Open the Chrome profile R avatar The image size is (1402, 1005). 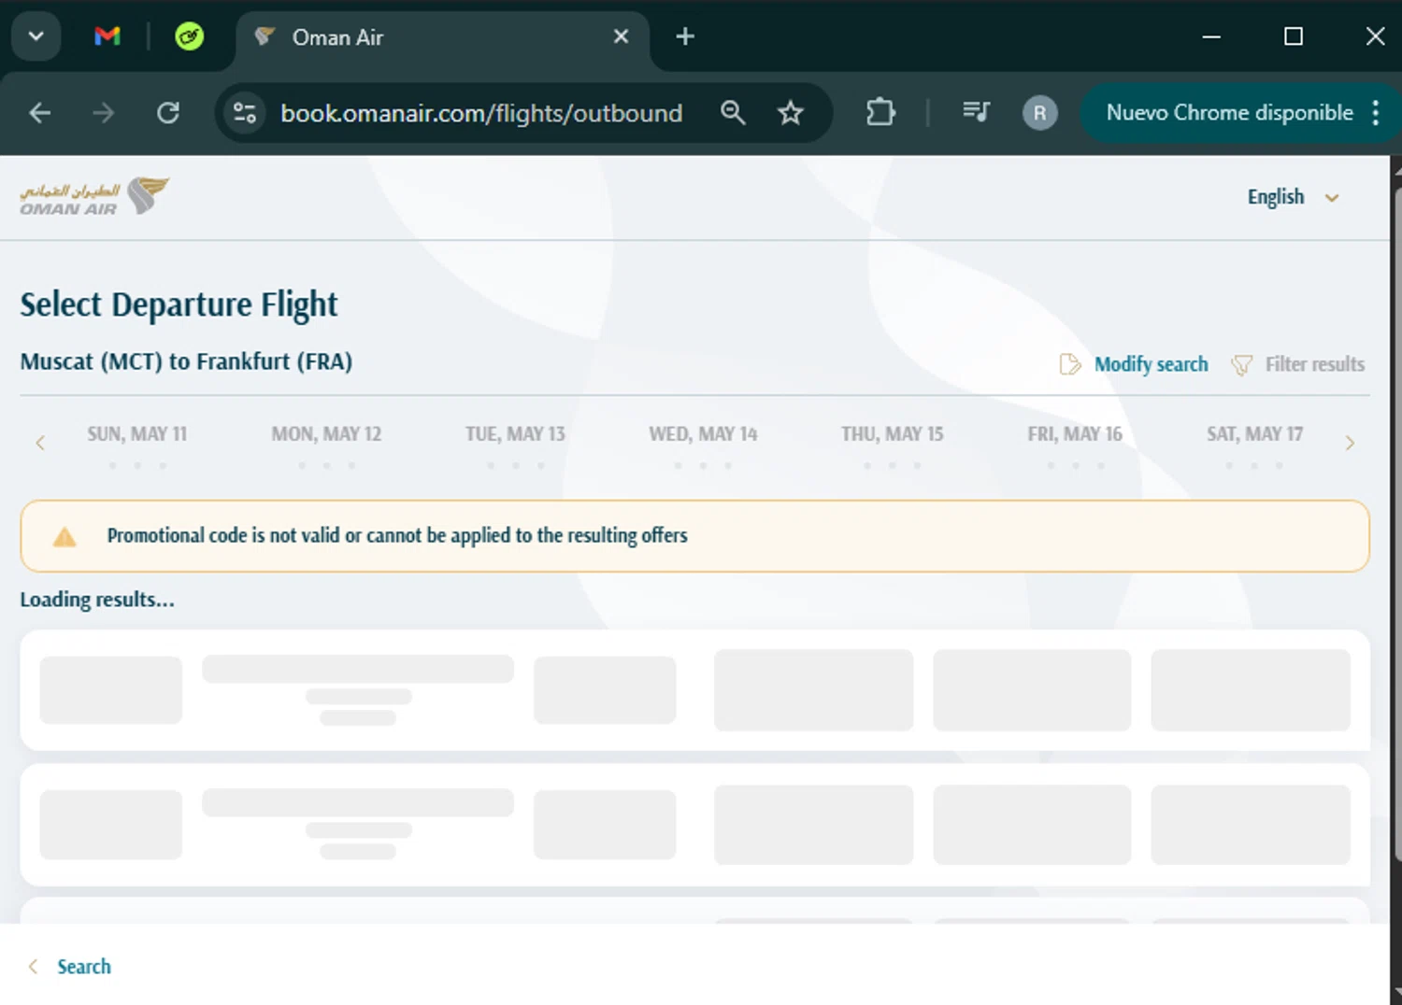pos(1039,113)
